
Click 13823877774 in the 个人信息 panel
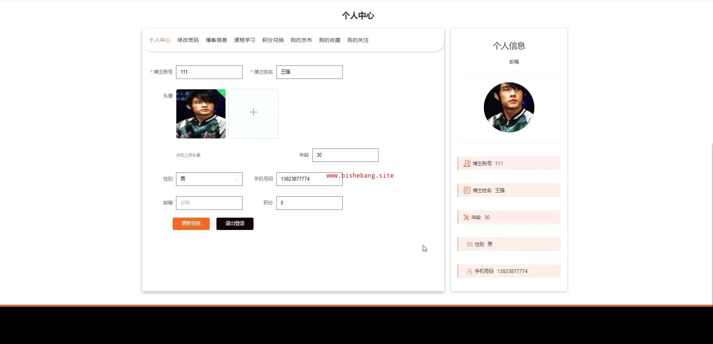click(x=512, y=271)
